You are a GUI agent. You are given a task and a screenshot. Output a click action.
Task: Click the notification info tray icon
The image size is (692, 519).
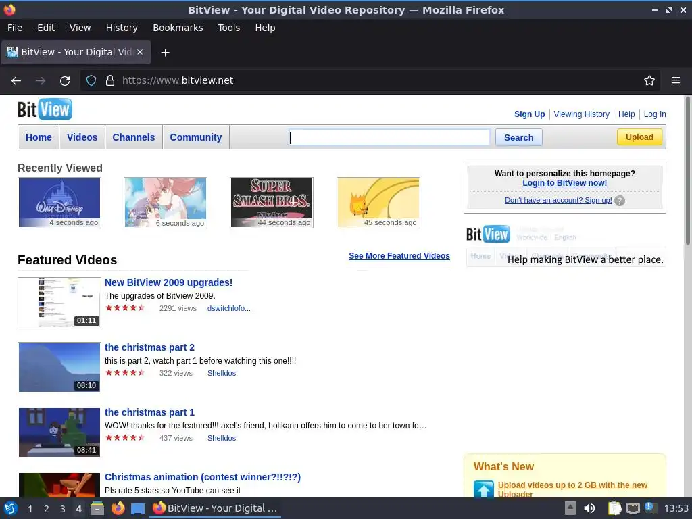pos(650,508)
